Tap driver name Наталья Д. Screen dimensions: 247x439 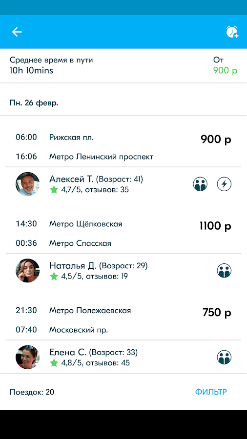pos(73,265)
